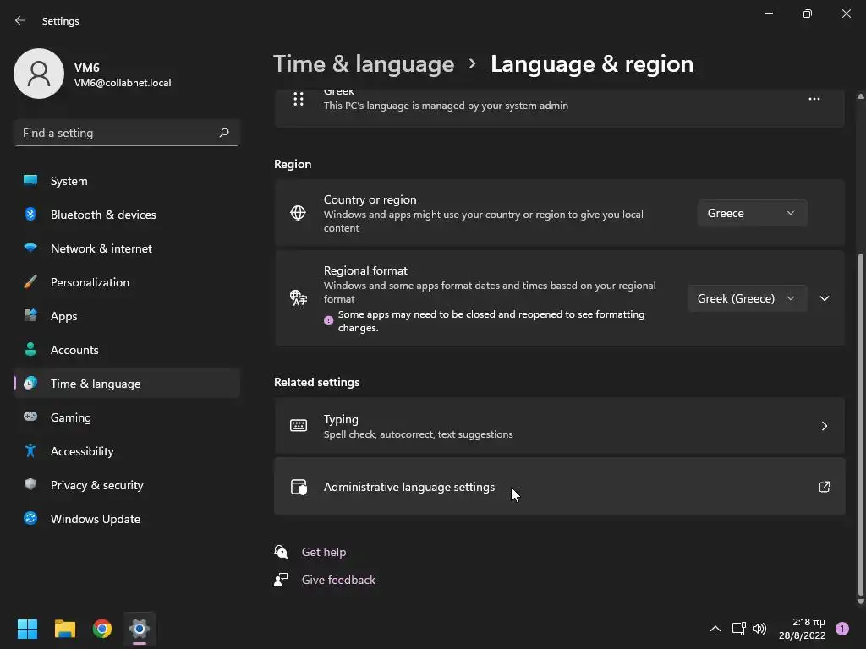Click the vertical scrollbar thumb

860,423
